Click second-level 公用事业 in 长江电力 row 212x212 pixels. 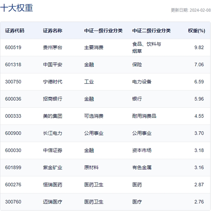coord(142,133)
